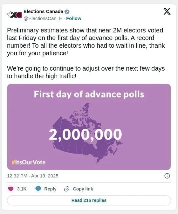The image size is (178, 214).
Task: Click the 2,000,000 figure on the map
Action: click(86, 135)
